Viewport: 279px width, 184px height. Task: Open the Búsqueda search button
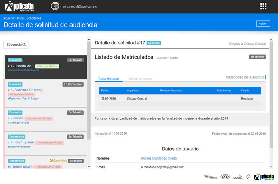16,45
